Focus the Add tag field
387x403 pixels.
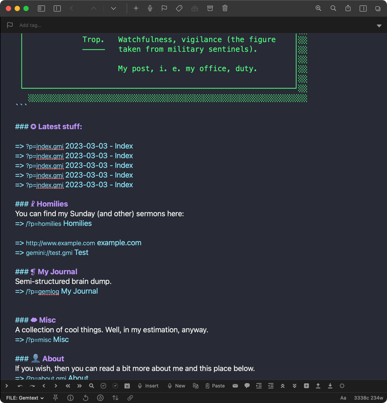tap(30, 25)
